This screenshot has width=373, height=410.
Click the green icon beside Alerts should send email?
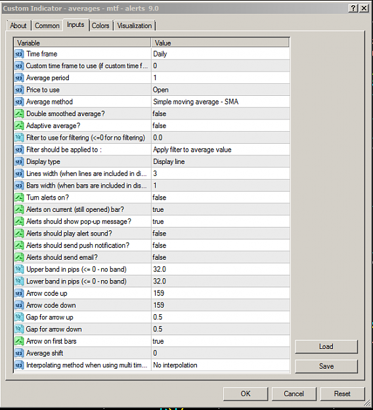(19, 258)
